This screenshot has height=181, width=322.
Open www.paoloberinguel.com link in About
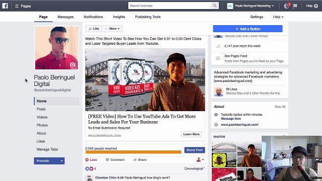tap(239, 125)
